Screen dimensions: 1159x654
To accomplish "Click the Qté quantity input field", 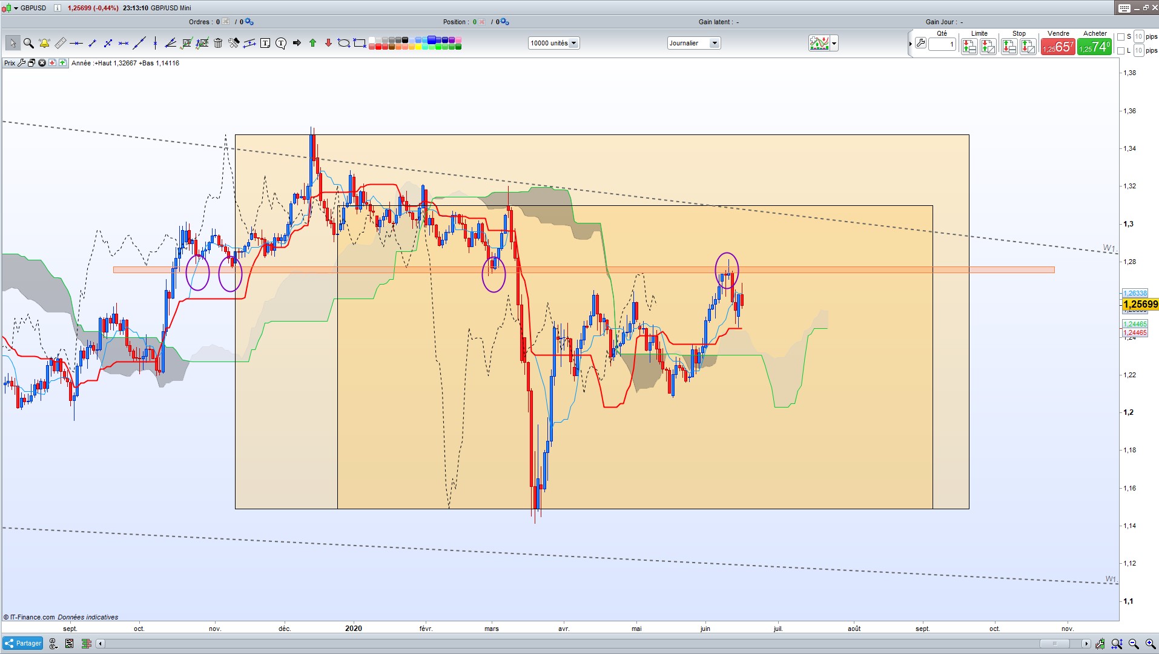I will 942,44.
